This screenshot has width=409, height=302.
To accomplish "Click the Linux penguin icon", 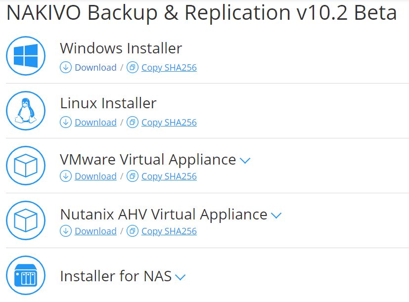I will pyautogui.click(x=26, y=111).
